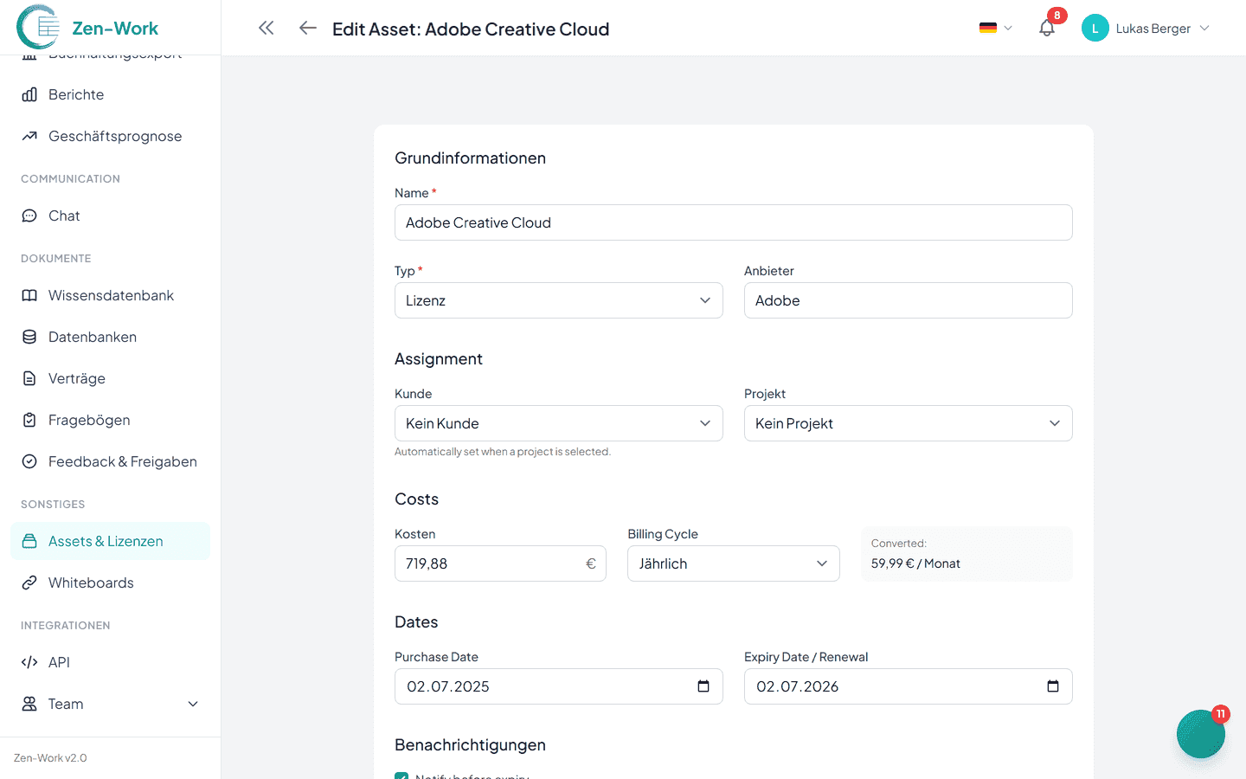Click the Berichte bar chart icon
Image resolution: width=1246 pixels, height=779 pixels.
pos(29,94)
